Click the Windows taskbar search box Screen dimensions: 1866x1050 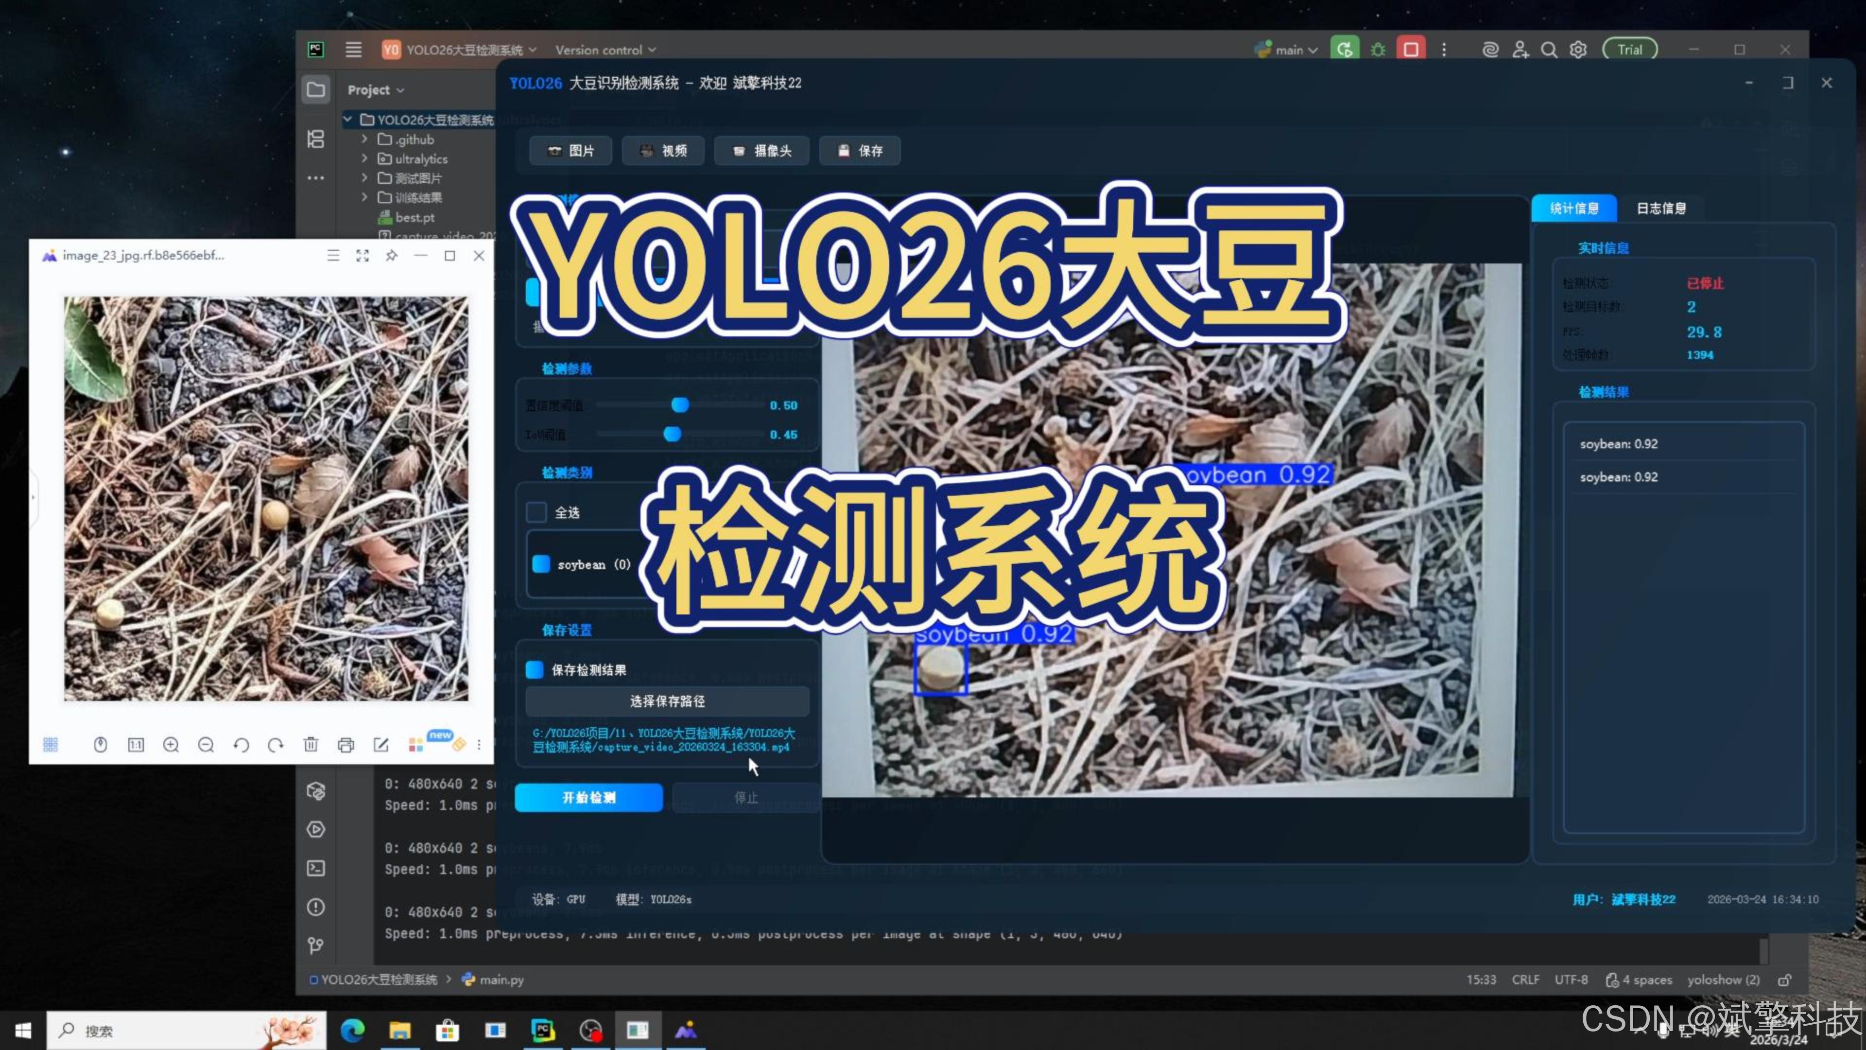pos(187,1031)
